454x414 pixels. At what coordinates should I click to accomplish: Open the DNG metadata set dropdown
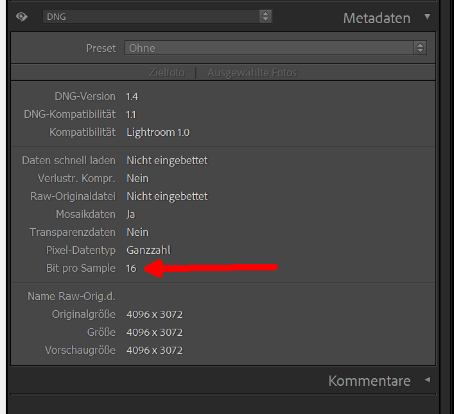point(157,17)
